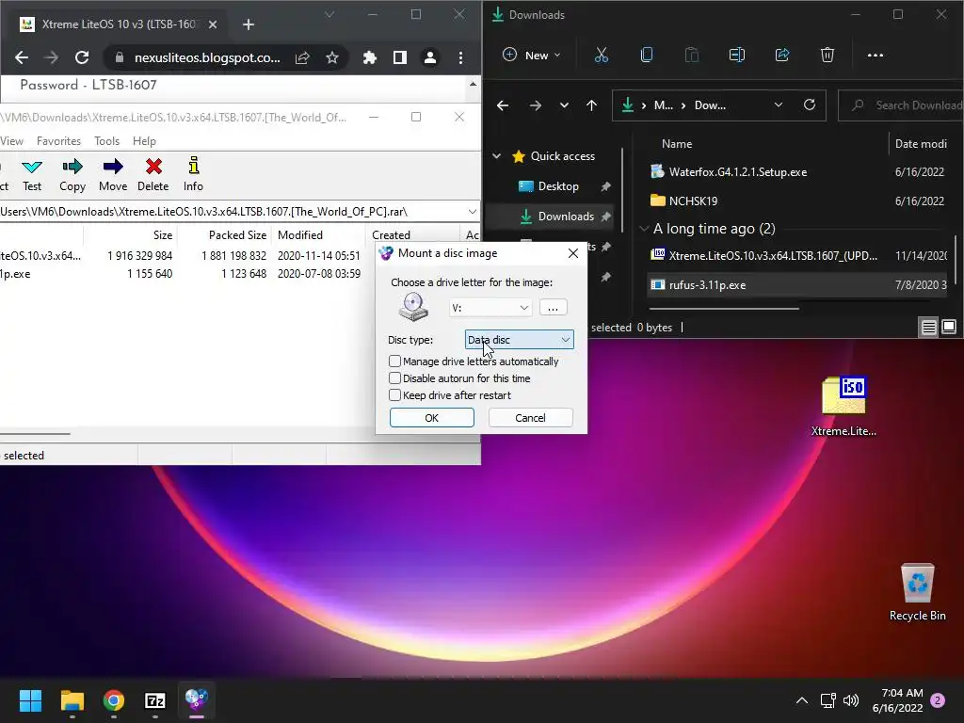
Task: Open Chrome extensions puzzle icon
Action: point(369,57)
